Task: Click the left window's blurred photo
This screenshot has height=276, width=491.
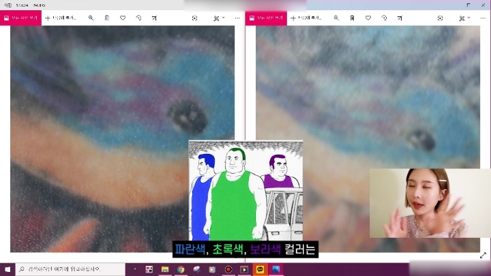Action: [x=123, y=139]
